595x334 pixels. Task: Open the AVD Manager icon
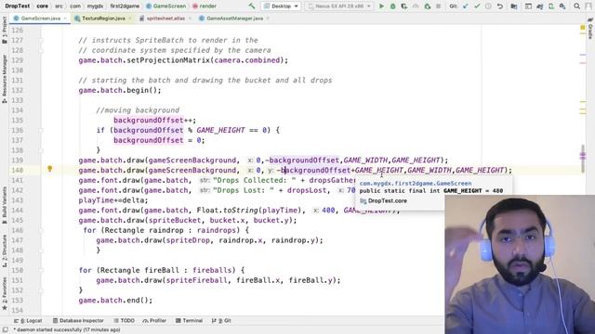pyautogui.click(x=551, y=6)
